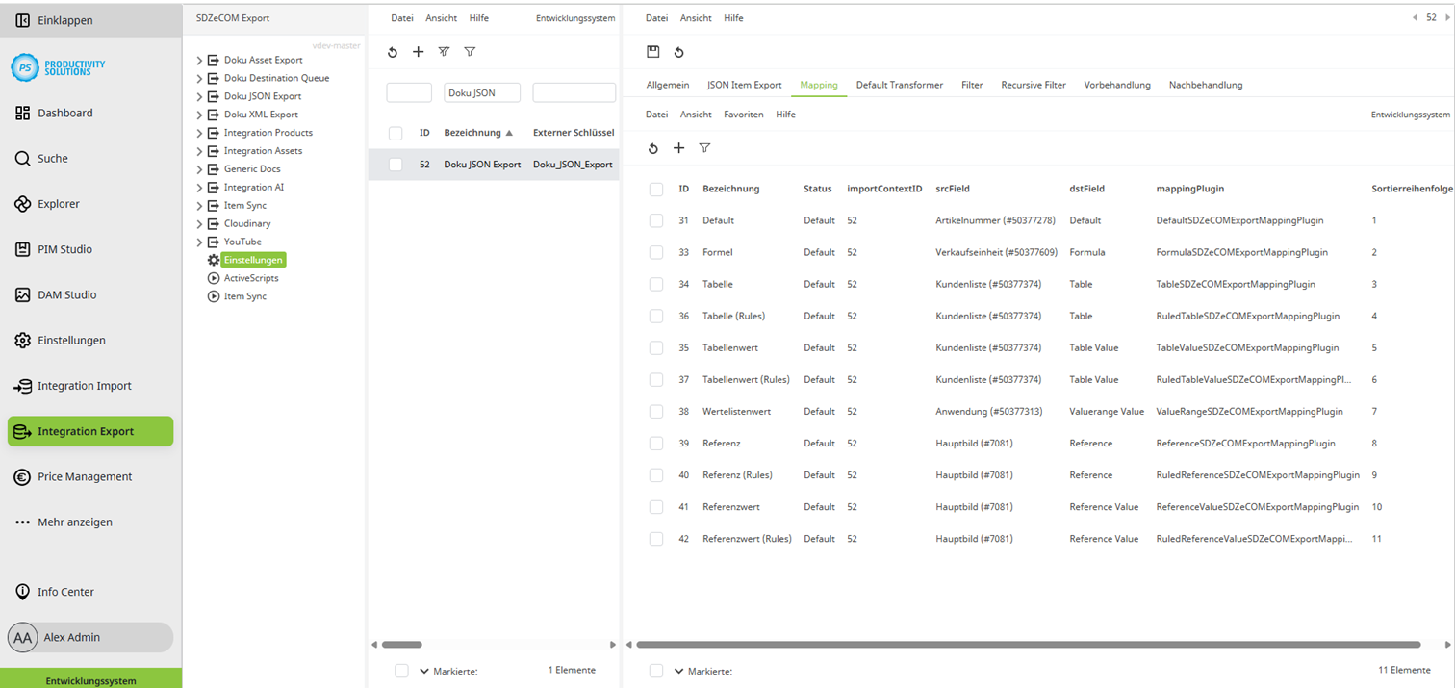Open the filter icon in the export list toolbar
This screenshot has height=688, width=1455.
pos(470,52)
